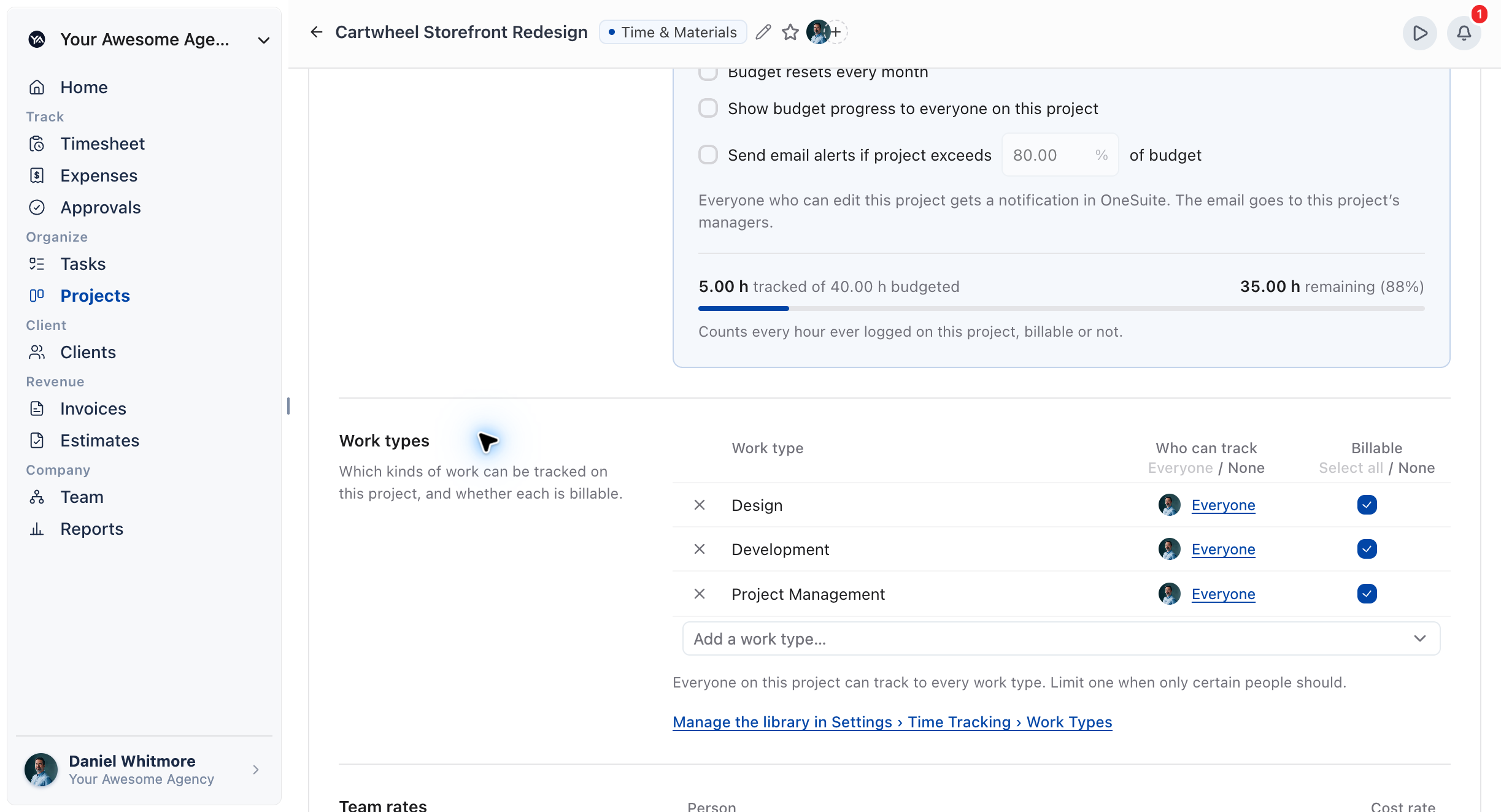Expand Daniel Whitmore profile menu
Screen dimensions: 1501x812
point(144,770)
